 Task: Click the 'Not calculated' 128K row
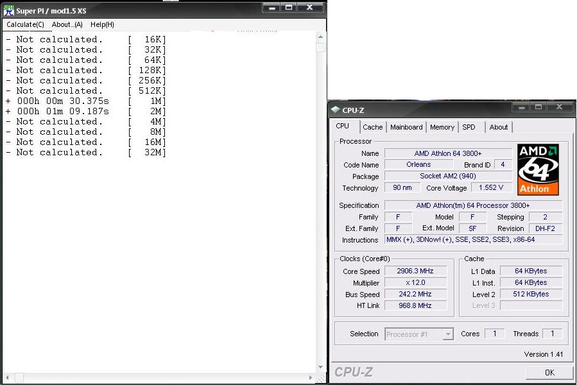tap(86, 71)
